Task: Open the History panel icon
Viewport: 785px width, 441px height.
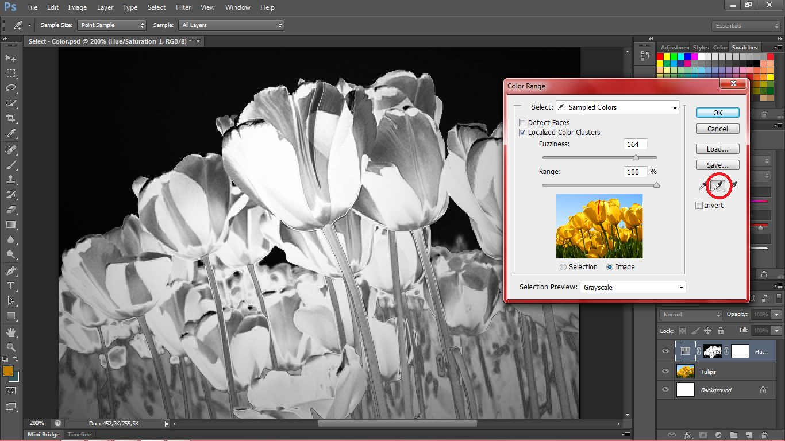Action: 644,55
